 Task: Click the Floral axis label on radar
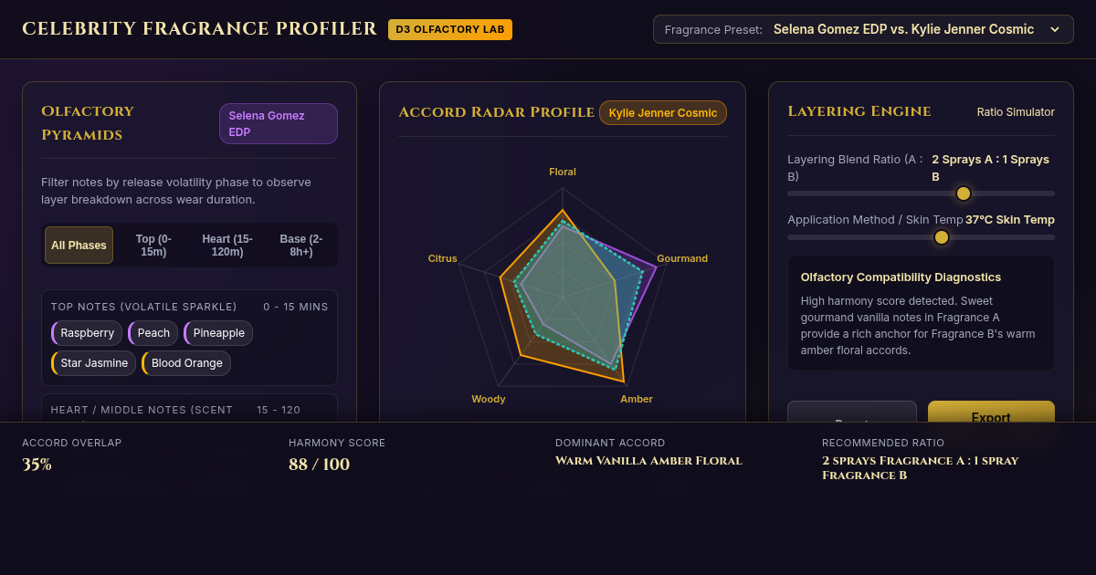563,172
